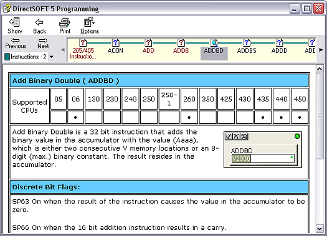
Task: Open the Options toolbar menu
Action: (x=90, y=26)
